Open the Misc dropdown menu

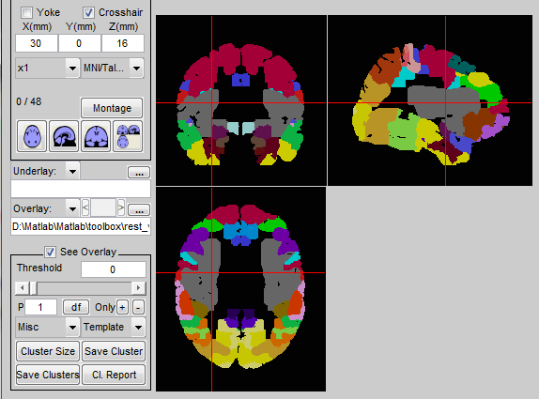coord(48,327)
